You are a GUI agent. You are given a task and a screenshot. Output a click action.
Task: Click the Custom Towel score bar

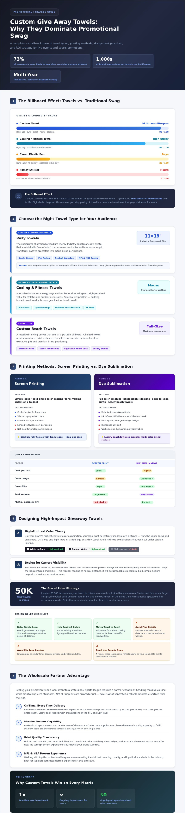pyautogui.click(x=92, y=128)
